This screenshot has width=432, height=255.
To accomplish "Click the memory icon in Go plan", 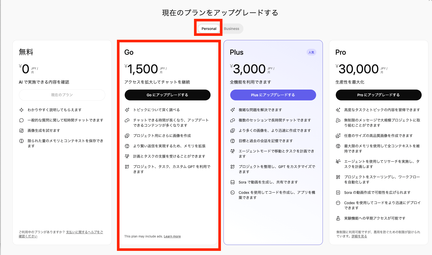I will pos(127,146).
